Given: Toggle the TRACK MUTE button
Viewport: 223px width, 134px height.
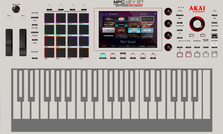Looking at the screenshot, I should [35, 15].
